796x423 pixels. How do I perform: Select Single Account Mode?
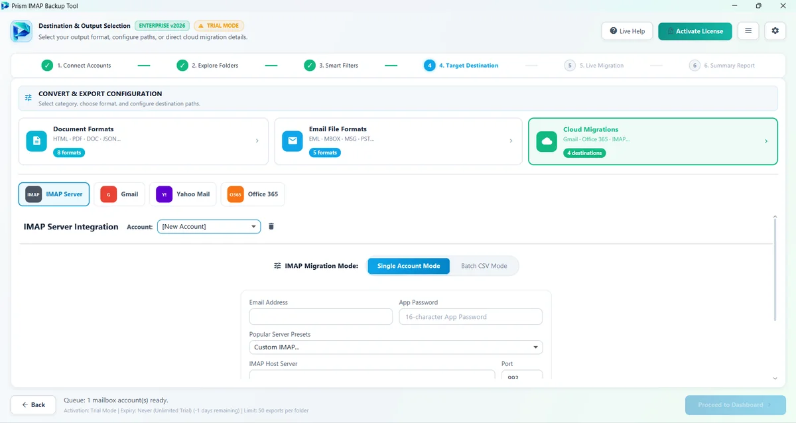click(409, 266)
